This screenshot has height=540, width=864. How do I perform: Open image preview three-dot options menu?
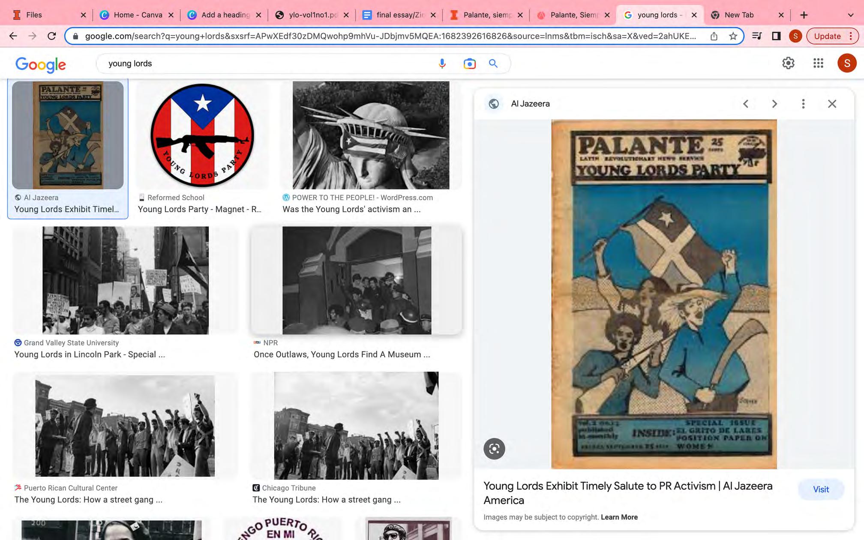pos(803,104)
